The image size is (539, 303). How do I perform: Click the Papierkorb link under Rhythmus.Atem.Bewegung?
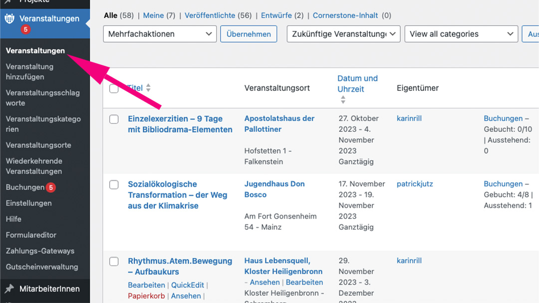coord(146,296)
